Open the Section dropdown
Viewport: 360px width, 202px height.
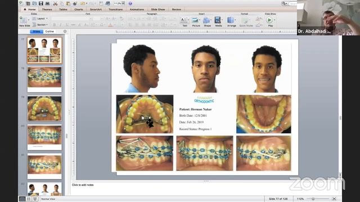coord(40,25)
